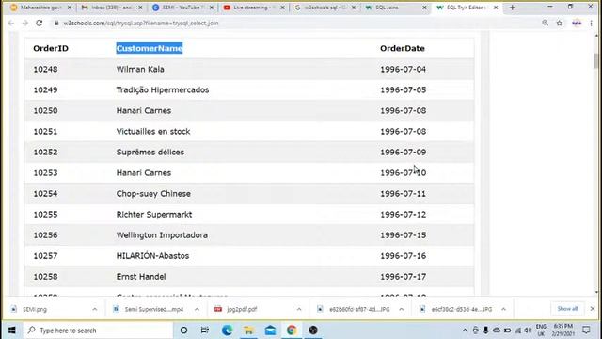Select Victuailles en stock cell
The image size is (602, 339).
click(x=153, y=132)
